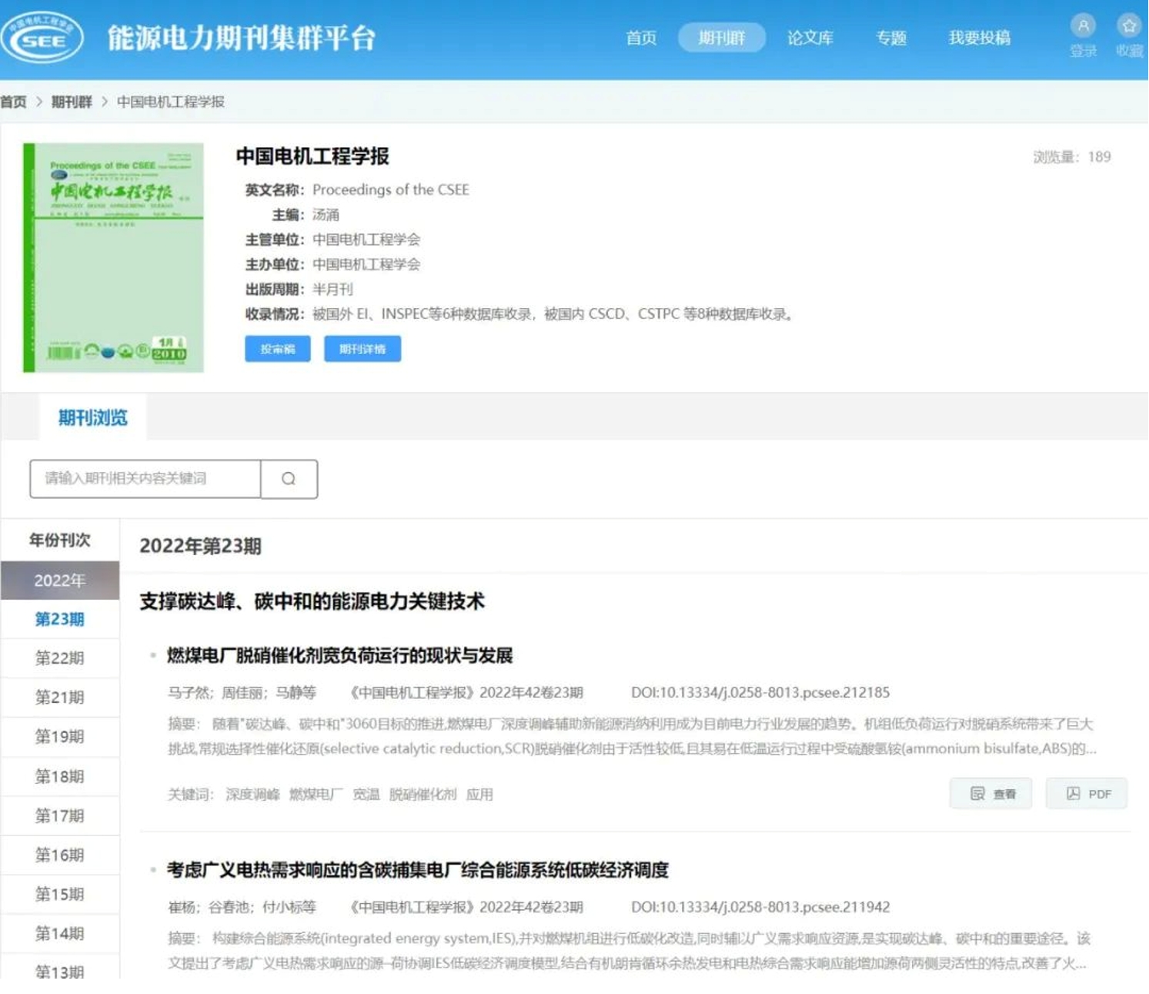Select 第19期 in the issue list
Screen dimensions: 1149x994
(60, 737)
